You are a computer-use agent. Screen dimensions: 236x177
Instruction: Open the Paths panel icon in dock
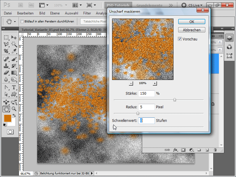coord(229,56)
